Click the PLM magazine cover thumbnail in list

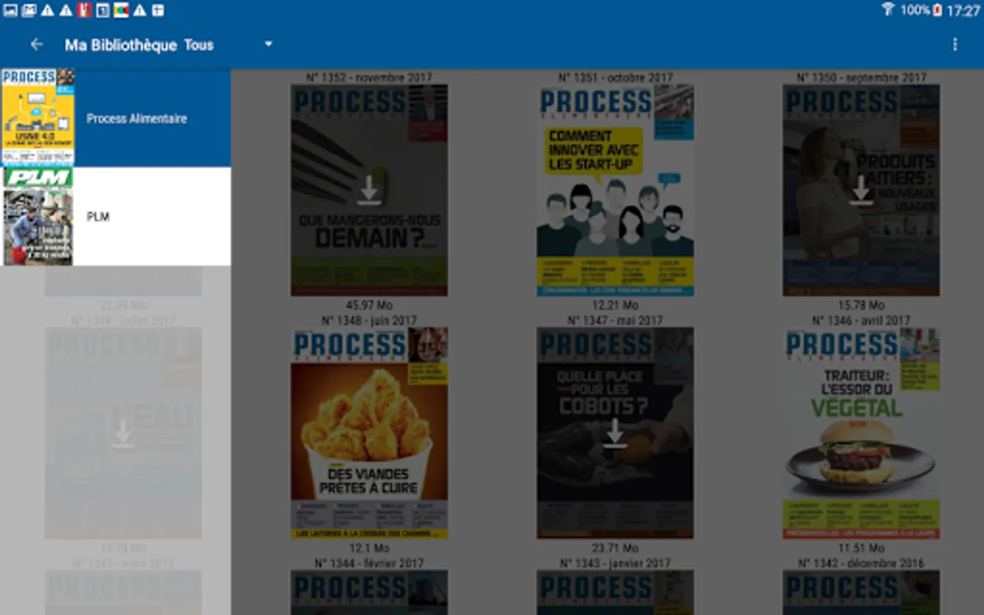tap(38, 217)
